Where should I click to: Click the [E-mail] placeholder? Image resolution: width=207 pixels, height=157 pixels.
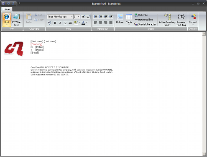[x=34, y=53]
